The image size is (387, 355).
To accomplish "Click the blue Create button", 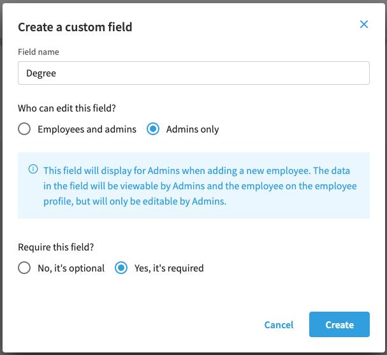I will (x=339, y=324).
